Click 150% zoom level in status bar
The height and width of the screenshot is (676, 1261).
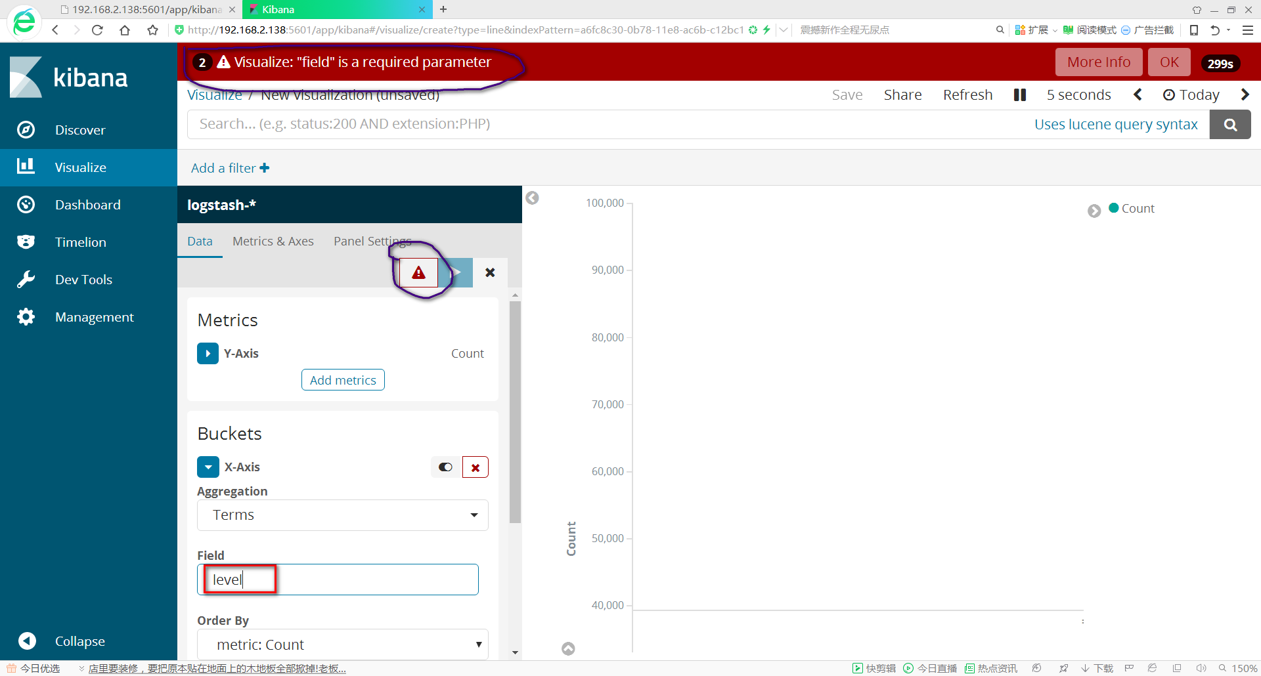(x=1238, y=668)
